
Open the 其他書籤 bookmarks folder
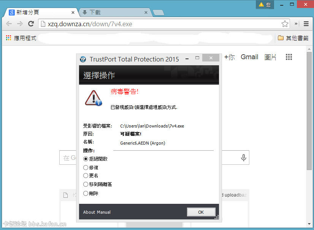[x=293, y=38]
